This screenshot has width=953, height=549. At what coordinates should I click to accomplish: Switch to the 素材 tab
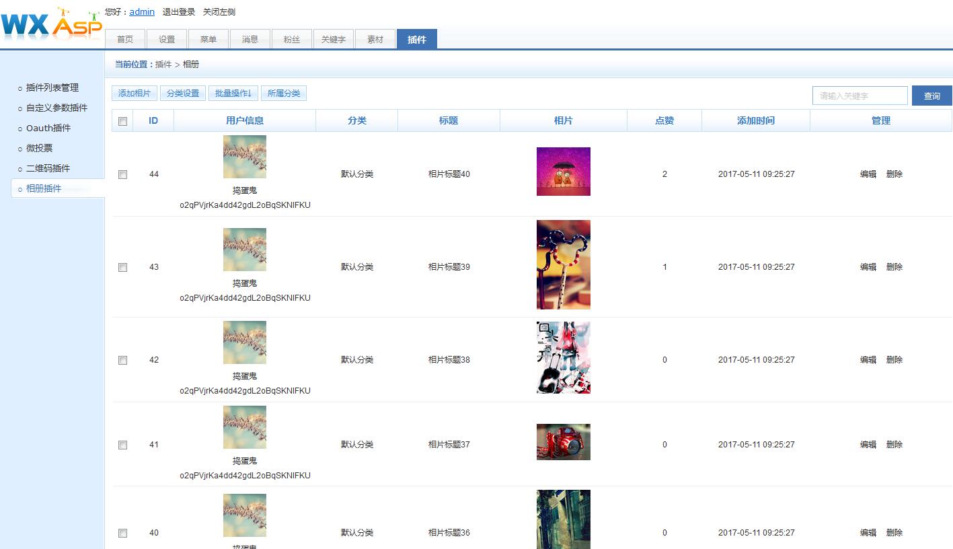tap(375, 39)
